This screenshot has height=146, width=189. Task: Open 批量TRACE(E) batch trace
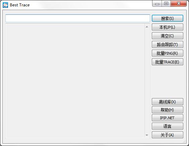(x=168, y=62)
